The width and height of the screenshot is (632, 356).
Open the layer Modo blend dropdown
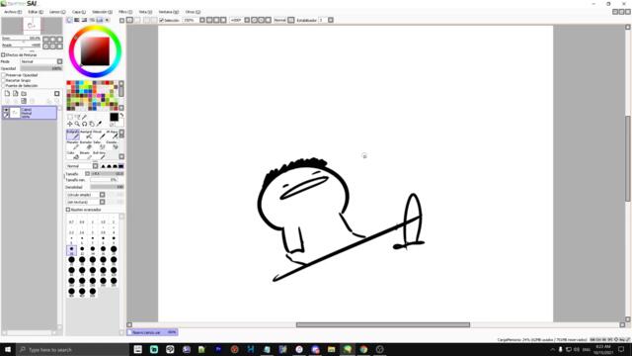[x=59, y=61]
